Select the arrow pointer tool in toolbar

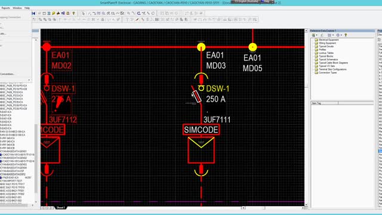pos(84,13)
